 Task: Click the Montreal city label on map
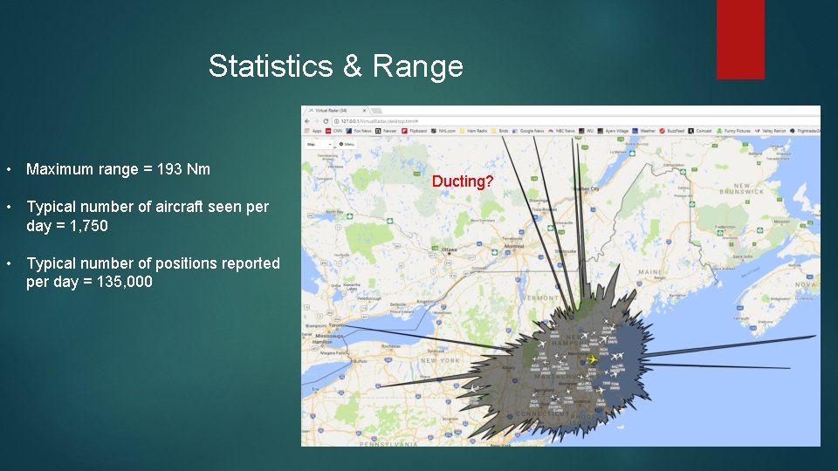(x=513, y=246)
